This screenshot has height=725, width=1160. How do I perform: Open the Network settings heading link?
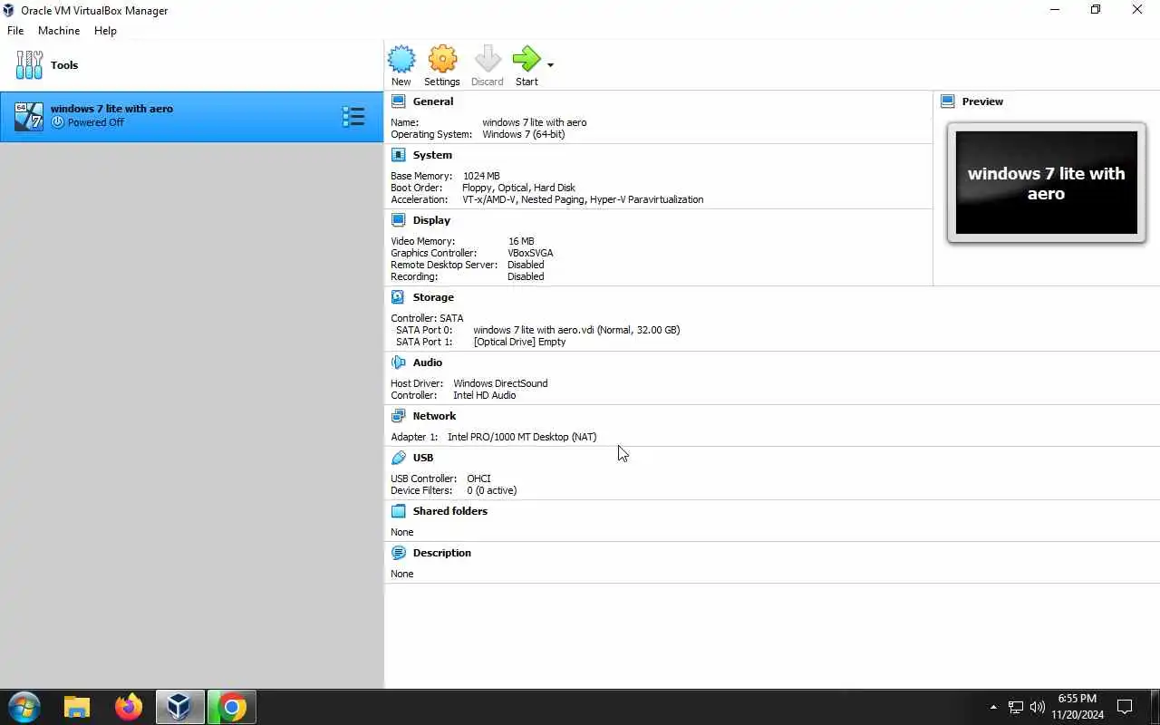[434, 416]
